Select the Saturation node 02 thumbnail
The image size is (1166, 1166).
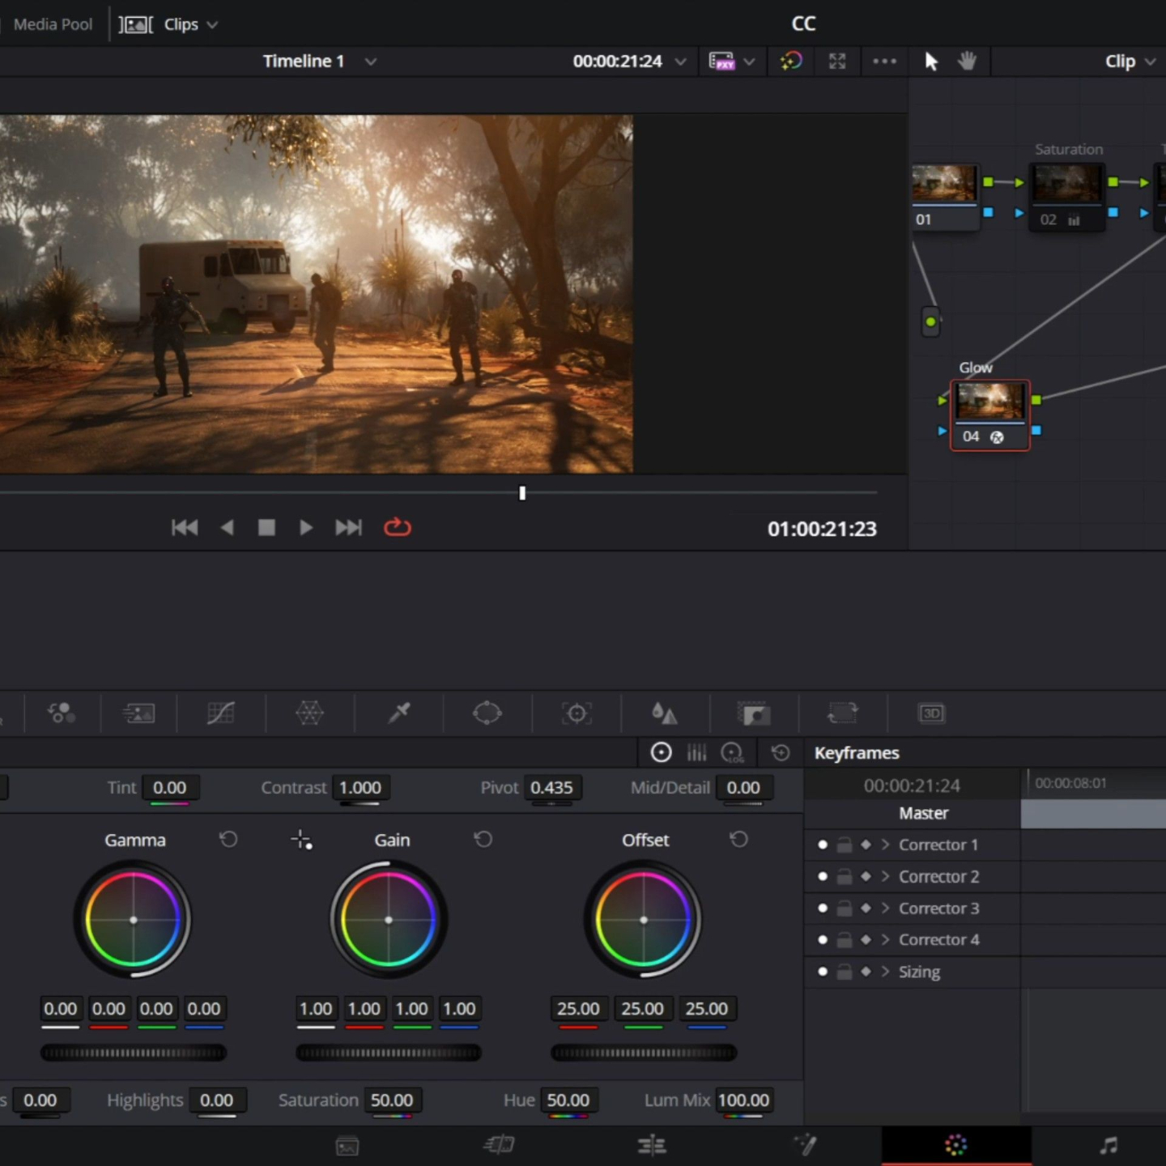1066,184
